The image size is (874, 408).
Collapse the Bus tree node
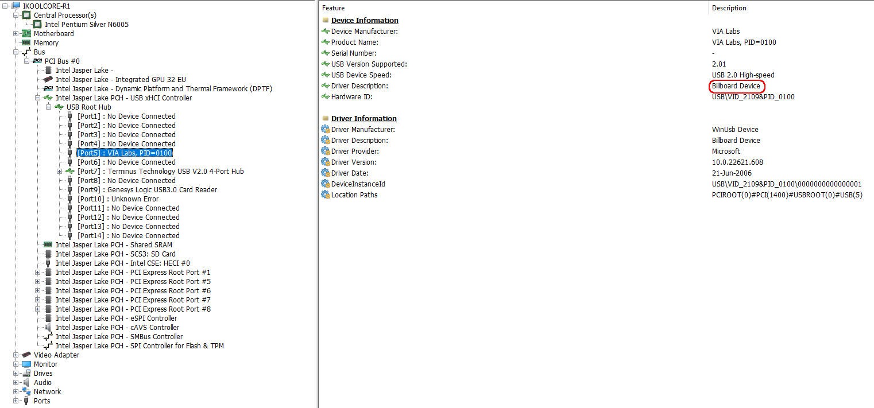(x=16, y=52)
